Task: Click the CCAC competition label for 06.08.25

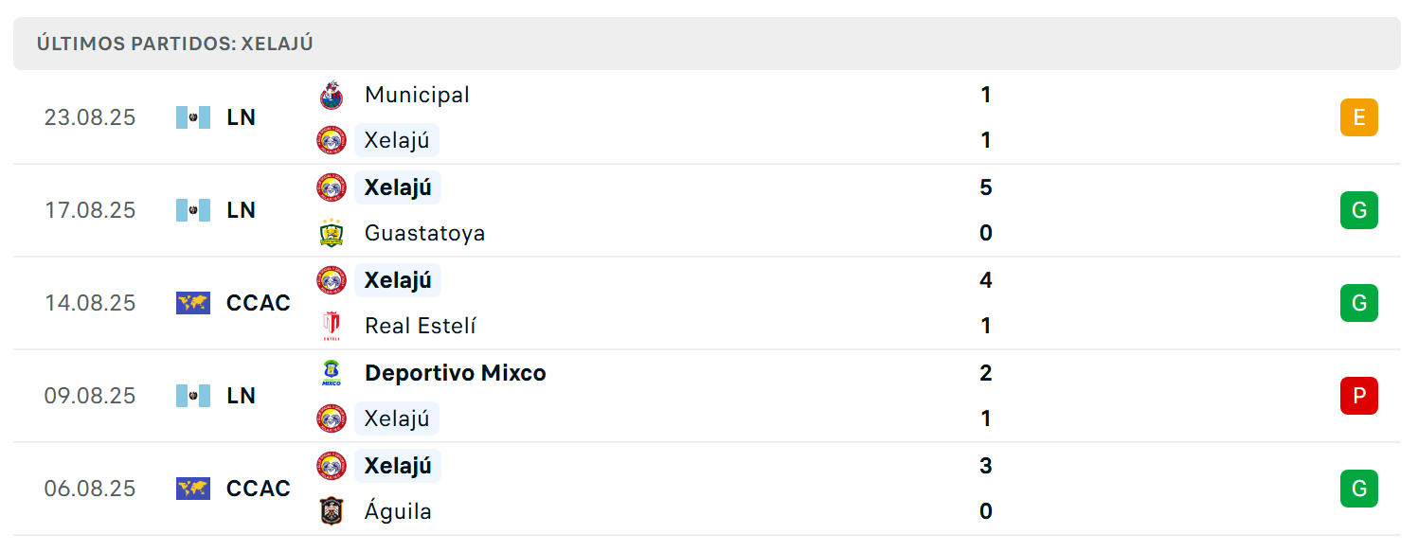Action: (x=259, y=489)
